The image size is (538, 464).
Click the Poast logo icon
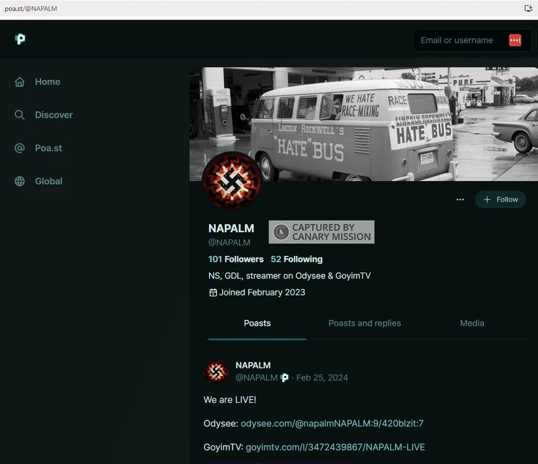click(20, 39)
